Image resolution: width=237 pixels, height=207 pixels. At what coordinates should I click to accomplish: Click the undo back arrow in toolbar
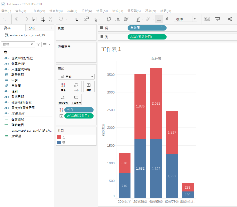tap(17, 19)
